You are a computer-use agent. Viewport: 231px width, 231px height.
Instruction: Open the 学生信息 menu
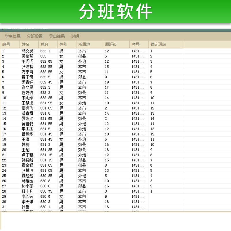point(13,36)
